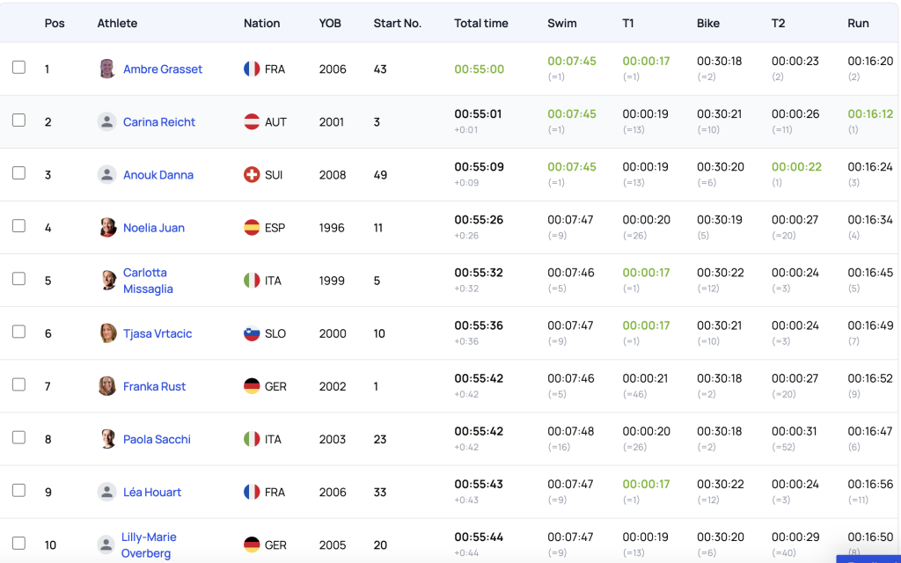Check the box next to Léa Houart
This screenshot has height=563, width=901.
(18, 490)
